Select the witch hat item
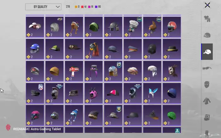221x138 pixels. coord(152,115)
